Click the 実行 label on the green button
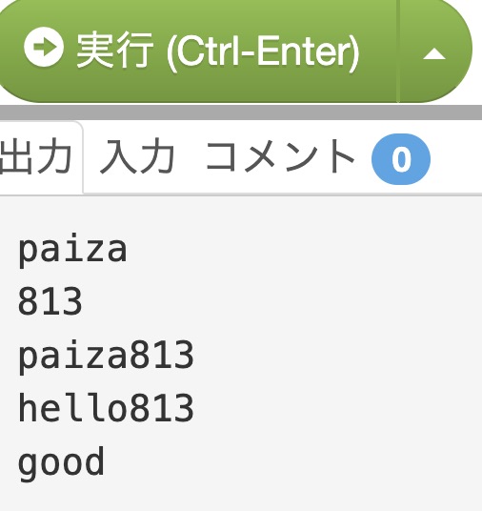This screenshot has height=511, width=482. (x=115, y=50)
